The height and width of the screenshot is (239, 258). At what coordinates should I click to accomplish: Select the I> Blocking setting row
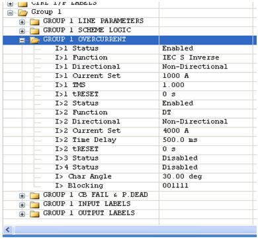(x=130, y=186)
